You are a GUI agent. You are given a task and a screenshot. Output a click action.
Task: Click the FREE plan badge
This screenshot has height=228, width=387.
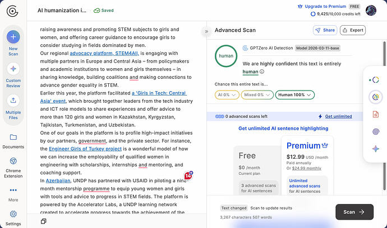point(354,6)
